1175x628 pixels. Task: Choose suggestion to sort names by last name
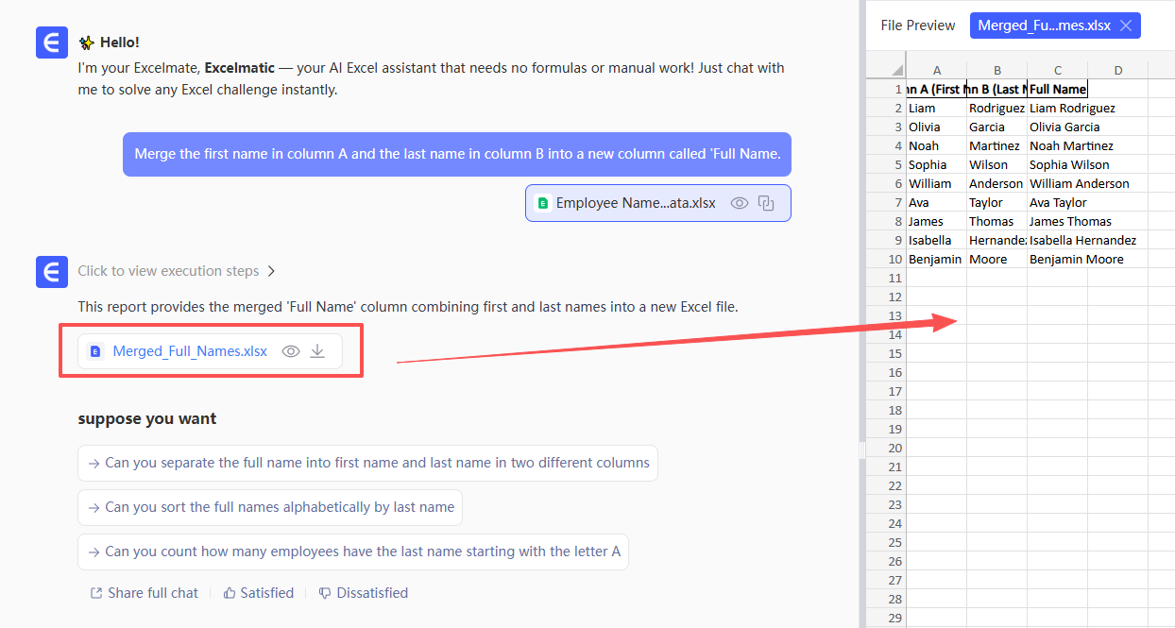[270, 507]
